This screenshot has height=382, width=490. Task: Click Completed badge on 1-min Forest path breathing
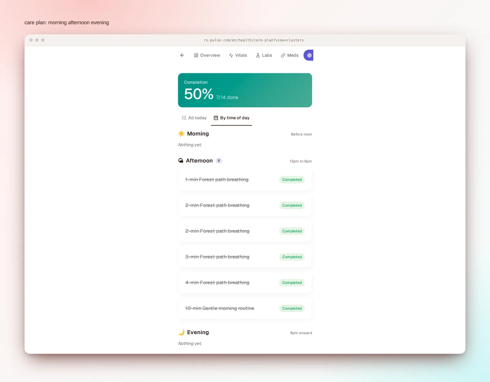[x=292, y=180]
